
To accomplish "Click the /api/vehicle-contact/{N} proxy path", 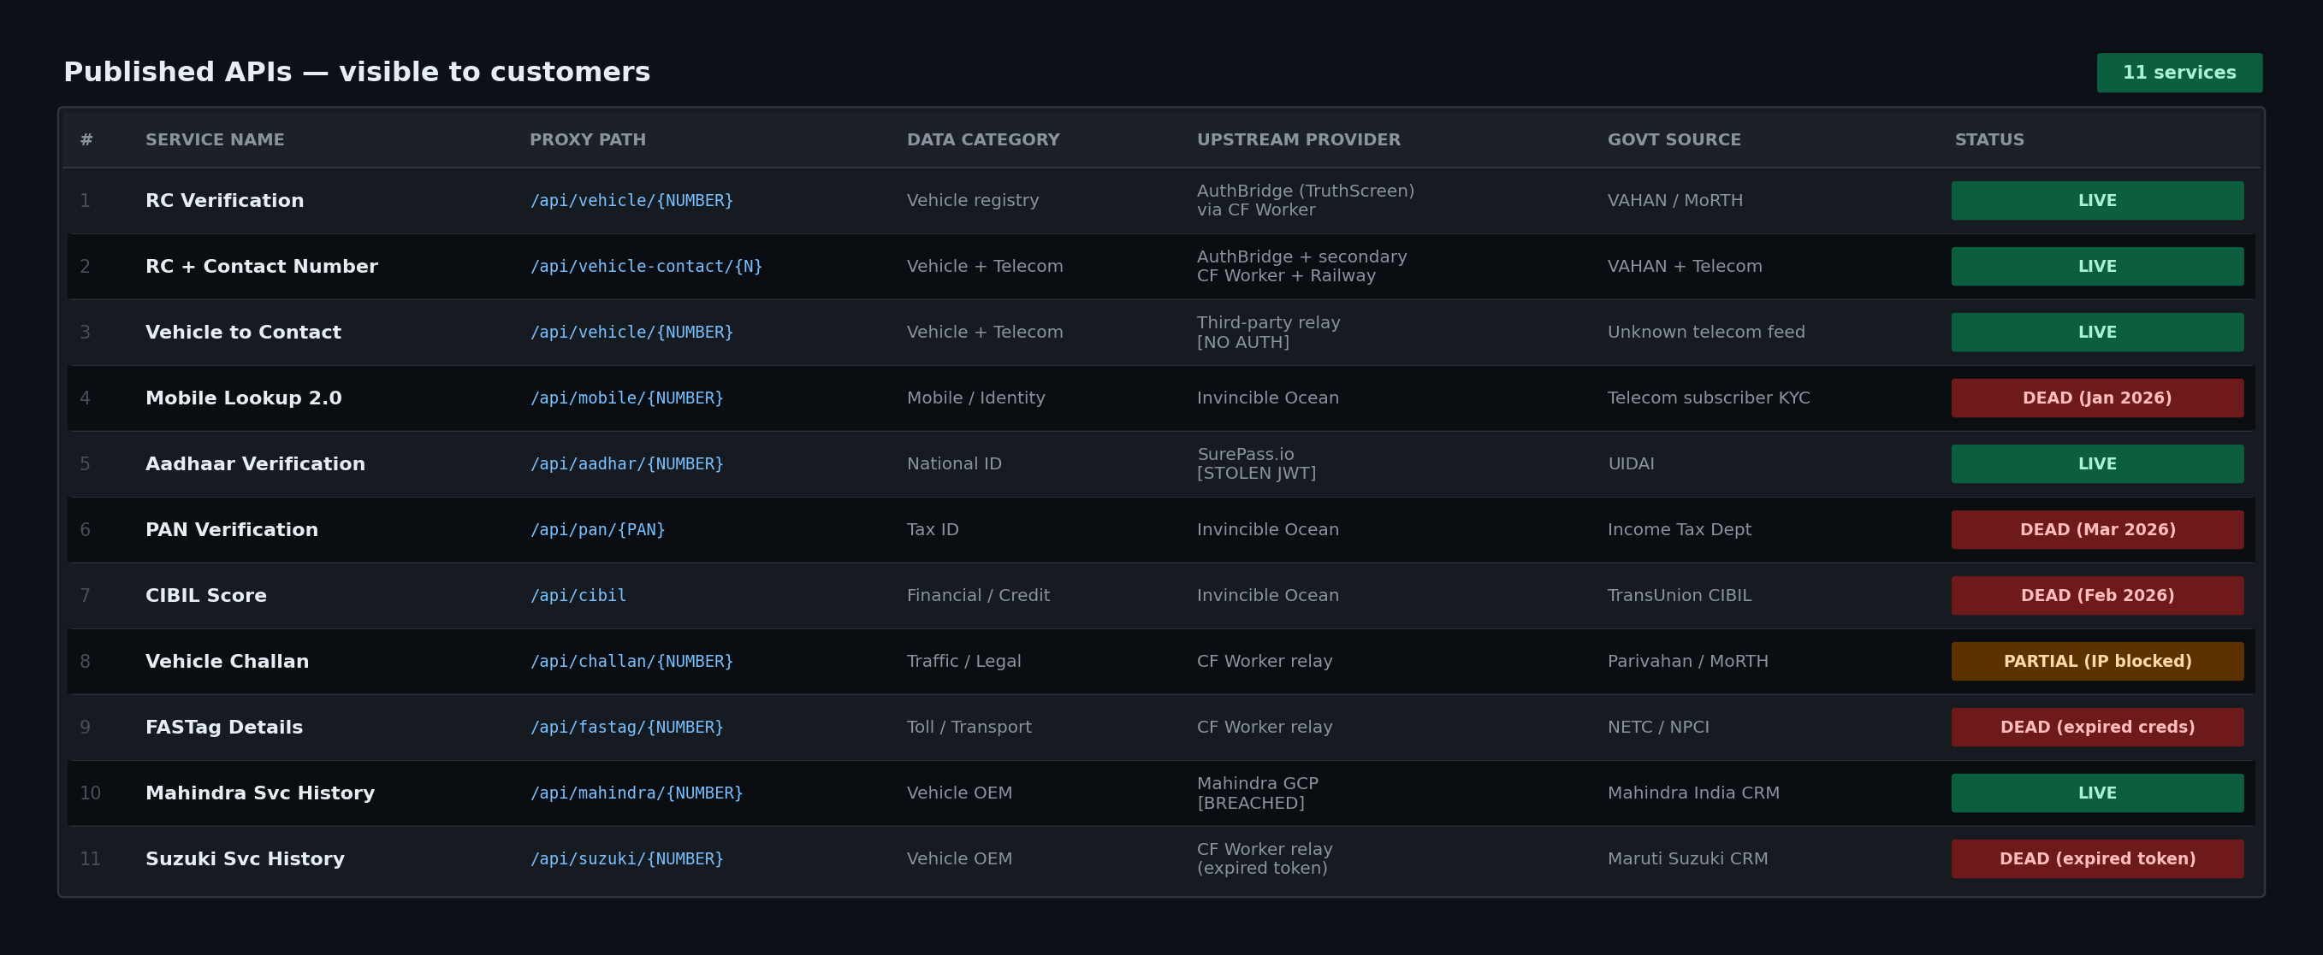I will 646,267.
